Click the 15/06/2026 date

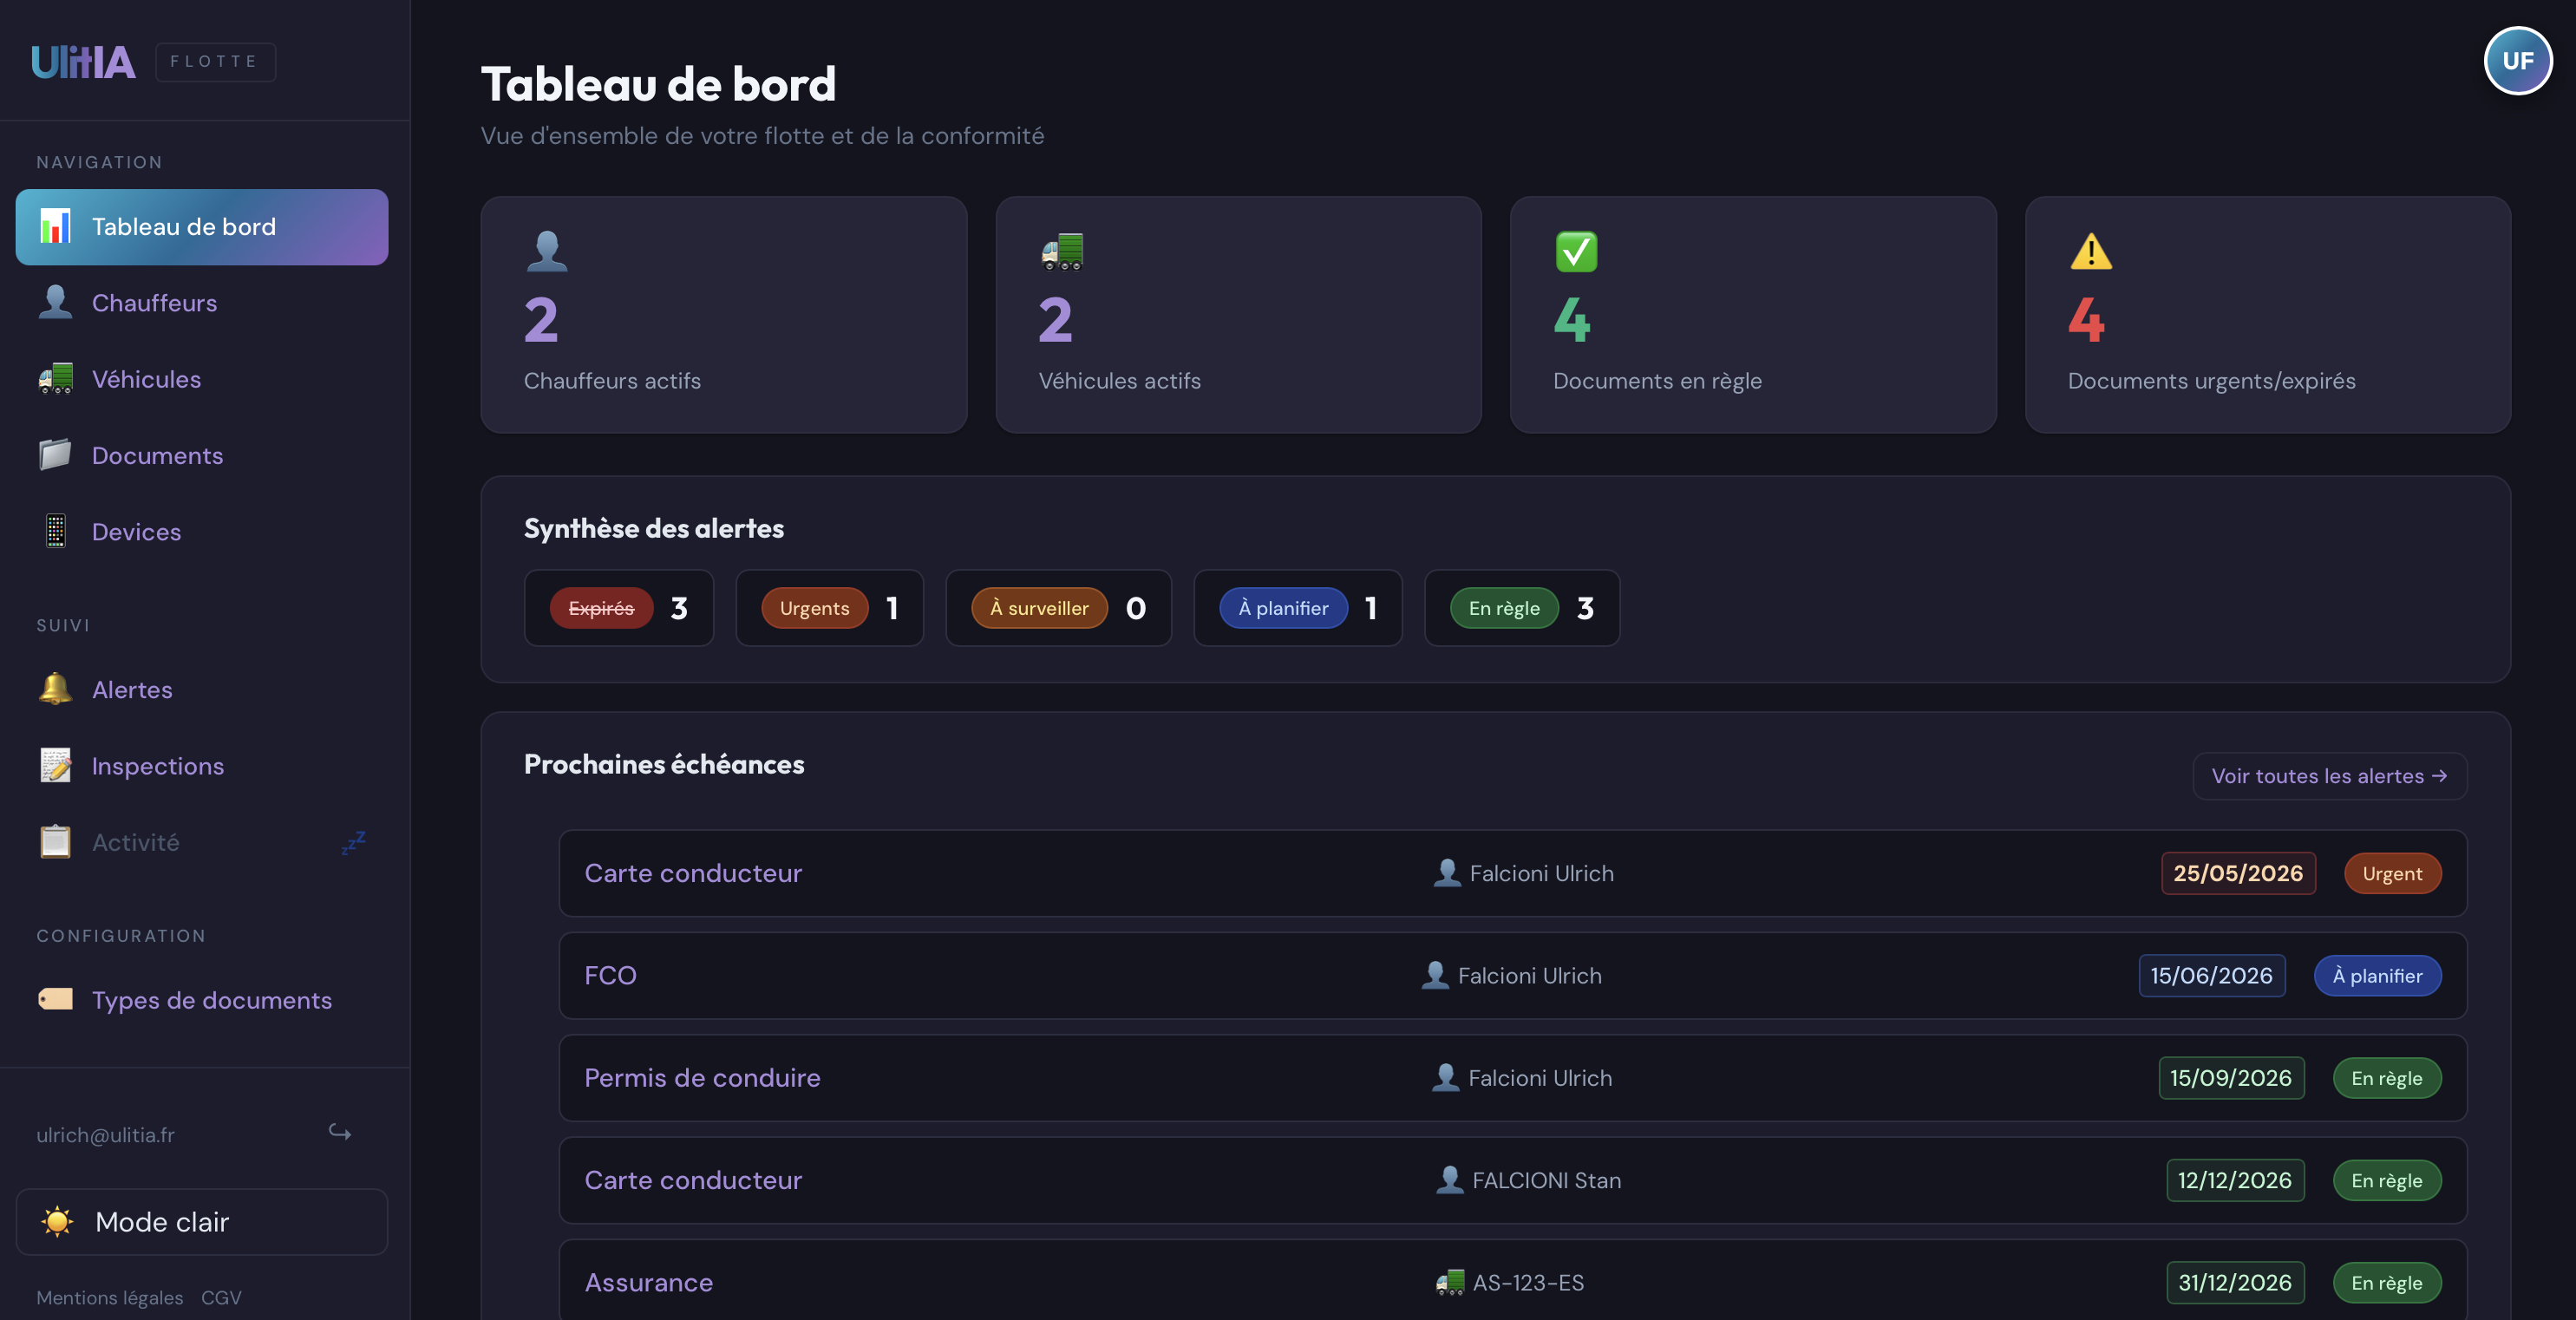click(2211, 975)
